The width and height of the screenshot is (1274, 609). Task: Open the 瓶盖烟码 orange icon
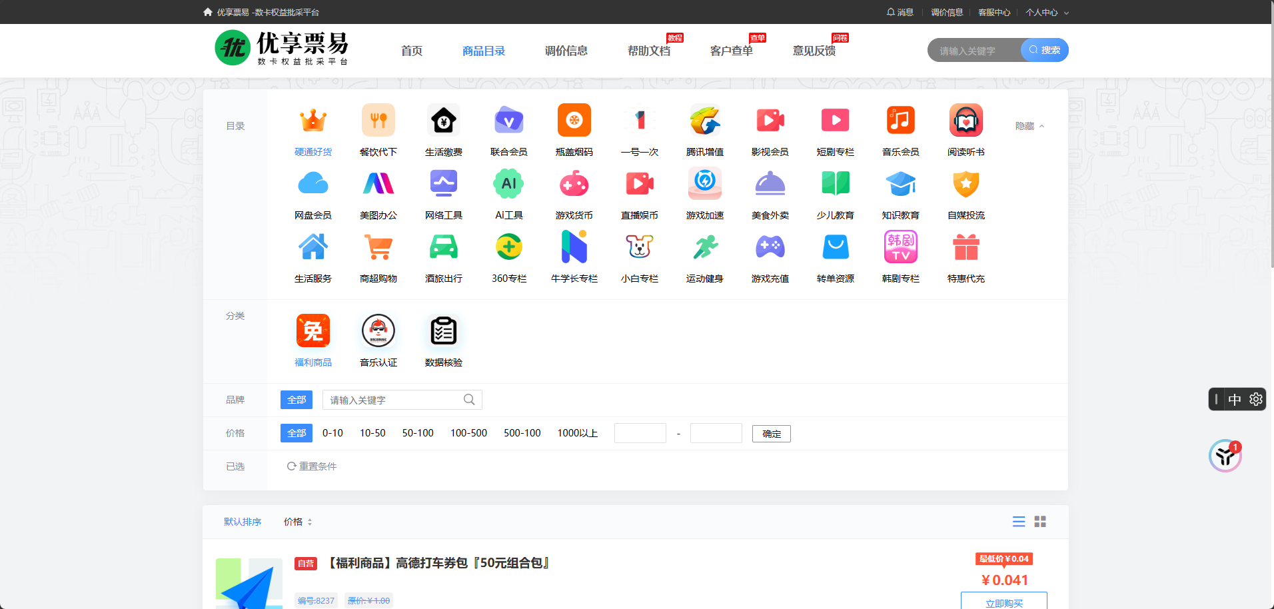coord(574,121)
